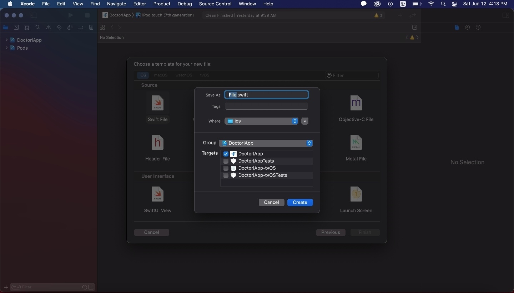
Task: Open the Navigate menu
Action: (116, 4)
